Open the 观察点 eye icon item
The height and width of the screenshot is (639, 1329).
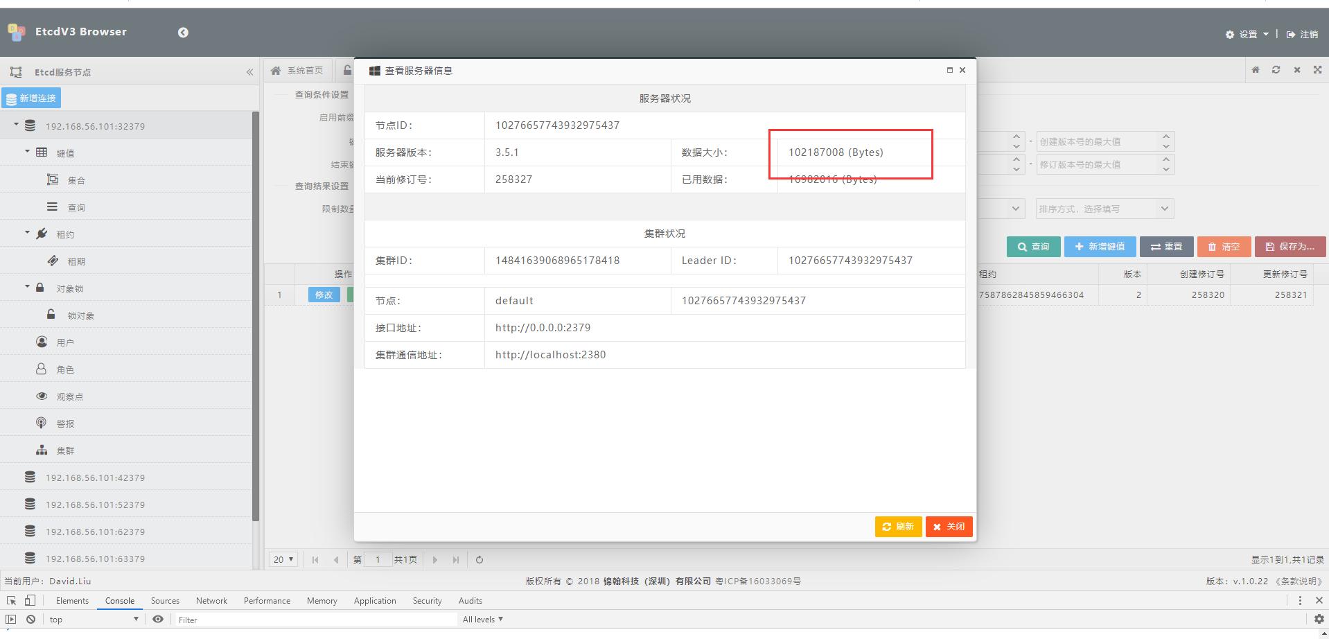pyautogui.click(x=42, y=396)
